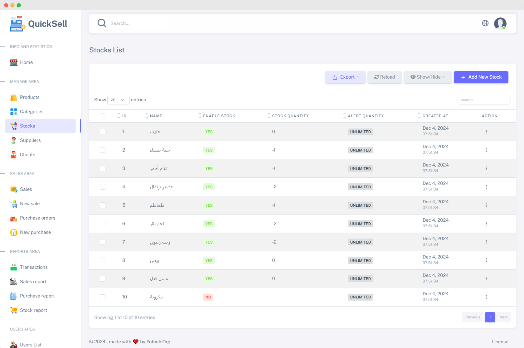Open Products in the sidebar
The height and width of the screenshot is (348, 524).
(41, 97)
